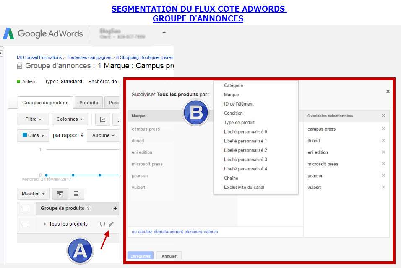Screen dimensions: 401x268
Task: Click the comment bubble icon for Tous les produits
Action: pyautogui.click(x=102, y=224)
